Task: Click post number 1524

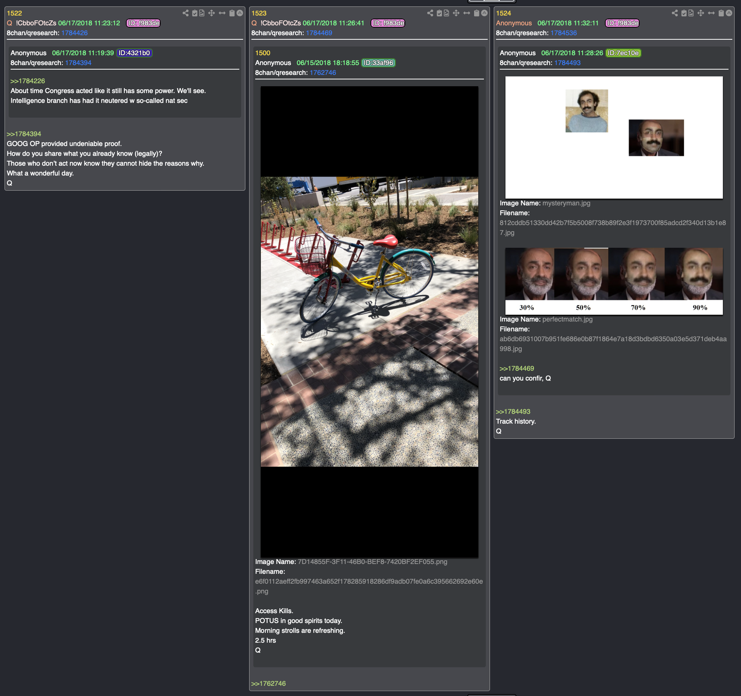Action: point(504,13)
